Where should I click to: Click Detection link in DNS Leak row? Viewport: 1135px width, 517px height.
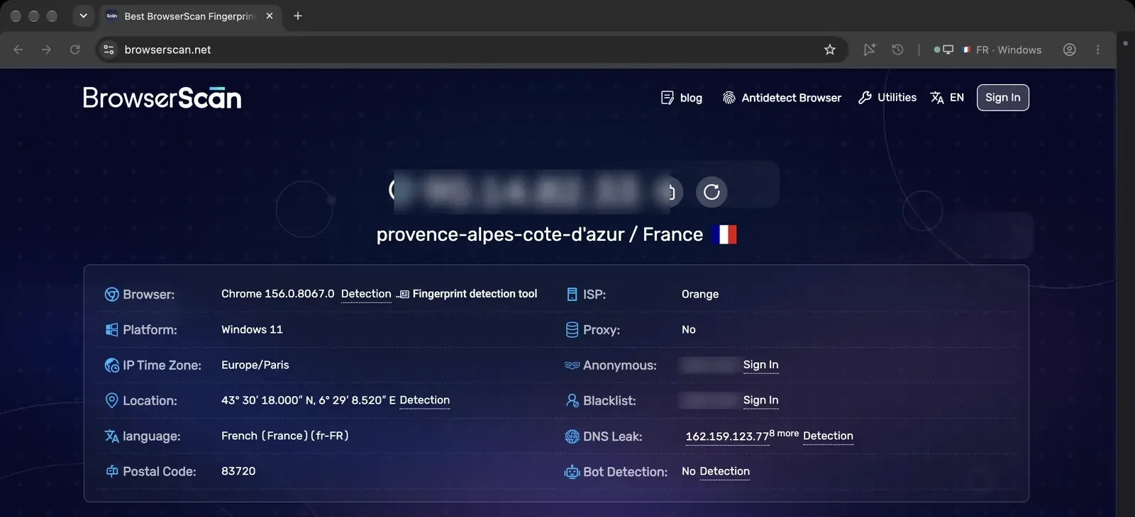[828, 436]
